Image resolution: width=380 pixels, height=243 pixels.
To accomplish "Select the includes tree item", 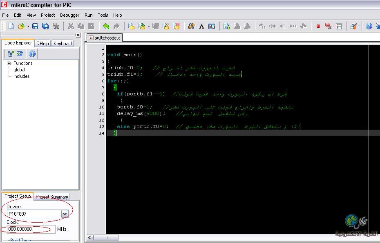I will pyautogui.click(x=21, y=76).
